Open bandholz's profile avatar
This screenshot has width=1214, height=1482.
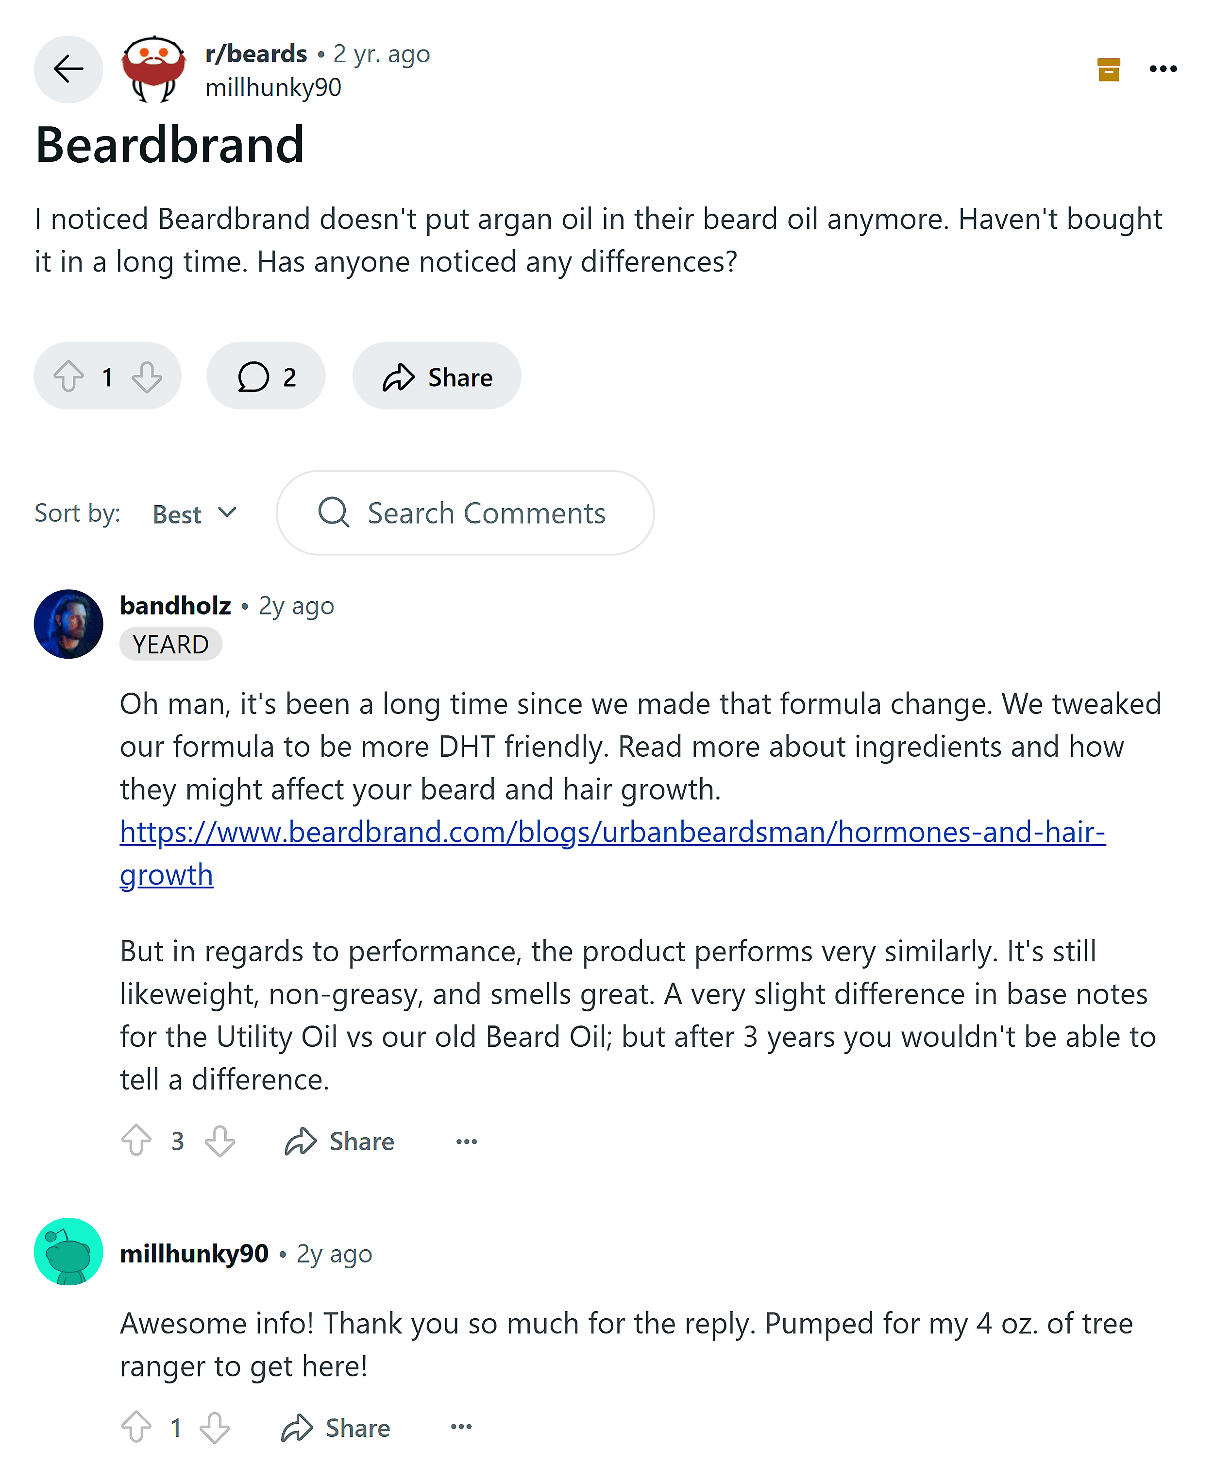[x=68, y=624]
